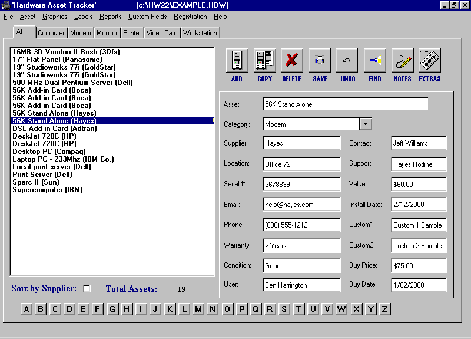Click the FIND flashlight icon

click(374, 60)
